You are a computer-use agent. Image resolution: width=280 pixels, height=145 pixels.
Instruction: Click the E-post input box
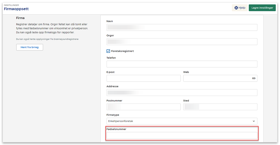coord(143,78)
